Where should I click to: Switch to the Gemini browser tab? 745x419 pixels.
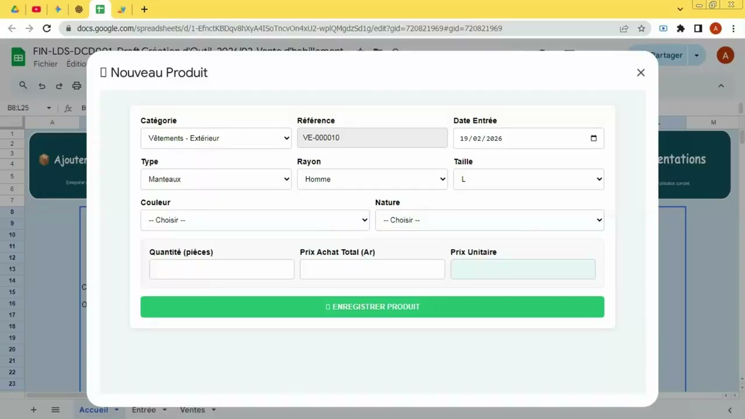click(x=58, y=9)
